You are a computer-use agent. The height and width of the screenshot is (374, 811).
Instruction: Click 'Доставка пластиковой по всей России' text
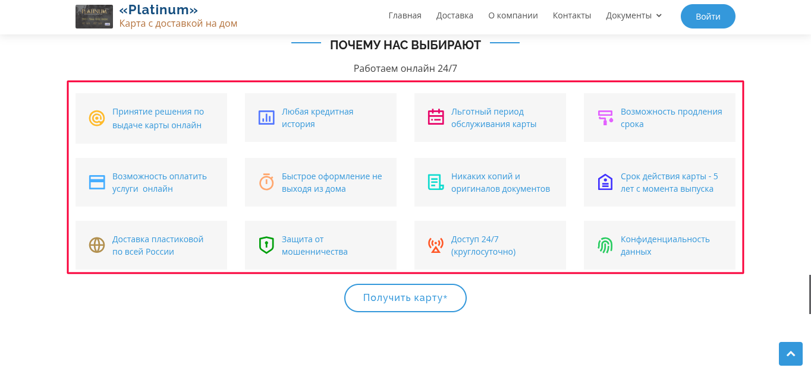[x=158, y=245]
